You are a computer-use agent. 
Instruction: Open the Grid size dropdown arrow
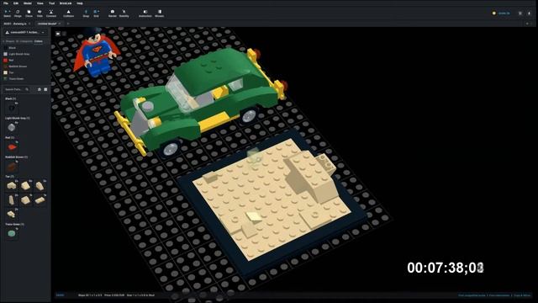[x=99, y=12]
